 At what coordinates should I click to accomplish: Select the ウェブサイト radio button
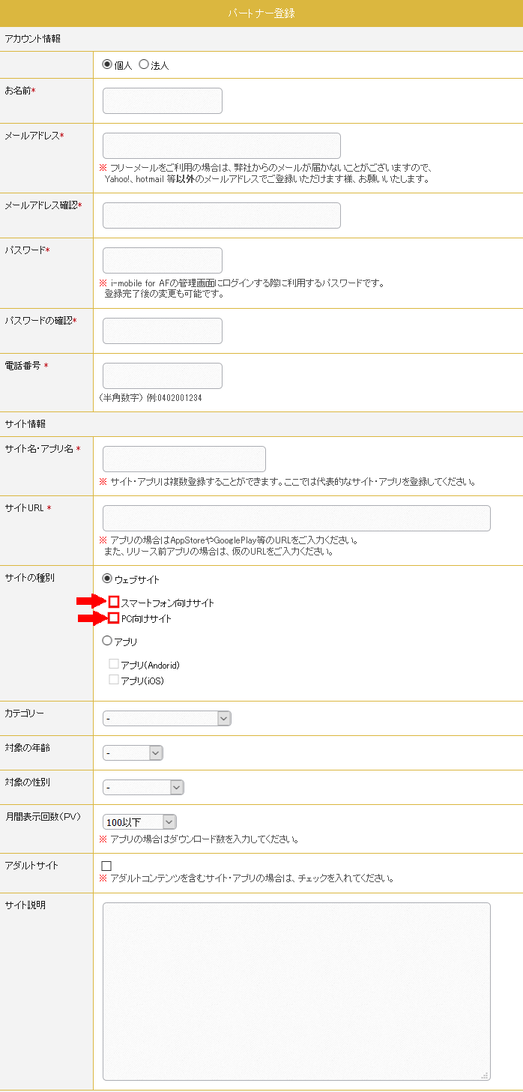click(x=107, y=579)
